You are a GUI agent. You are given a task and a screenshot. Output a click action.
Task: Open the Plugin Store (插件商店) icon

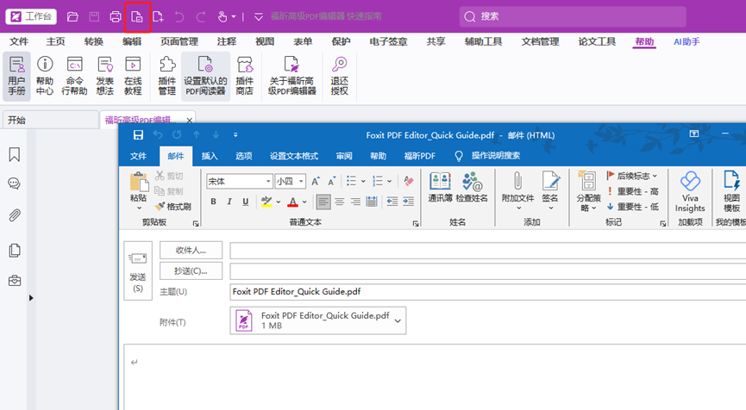(245, 76)
